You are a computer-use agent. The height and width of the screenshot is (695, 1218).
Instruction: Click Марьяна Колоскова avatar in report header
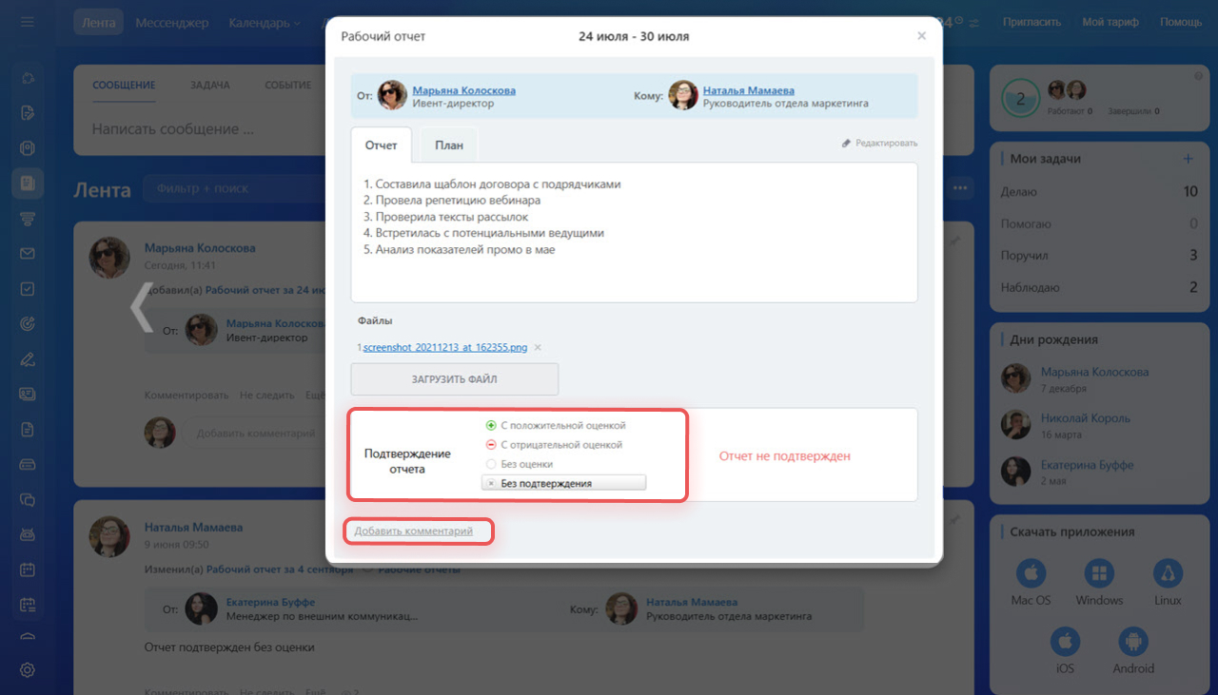(393, 95)
